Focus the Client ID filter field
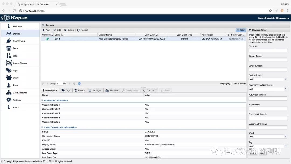291x164 pixels. [268, 50]
